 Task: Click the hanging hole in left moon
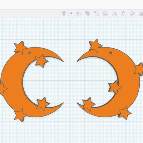pyautogui.click(x=30, y=53)
